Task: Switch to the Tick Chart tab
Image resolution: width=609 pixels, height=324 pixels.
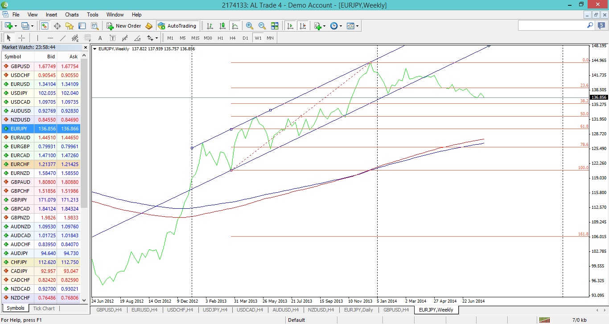Action: pyautogui.click(x=44, y=308)
